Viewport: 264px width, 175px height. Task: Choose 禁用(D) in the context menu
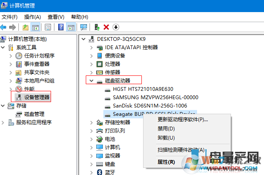[187, 129]
